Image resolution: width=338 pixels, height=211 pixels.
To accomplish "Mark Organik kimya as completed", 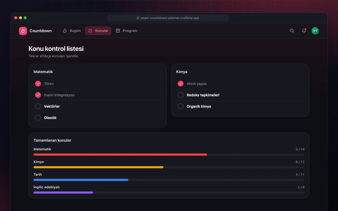I will click(181, 106).
